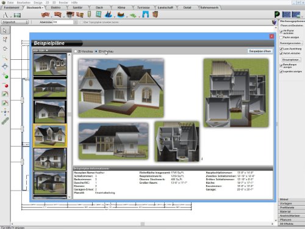Select the node edit tool
305x229 pixels.
pyautogui.click(x=5, y=40)
